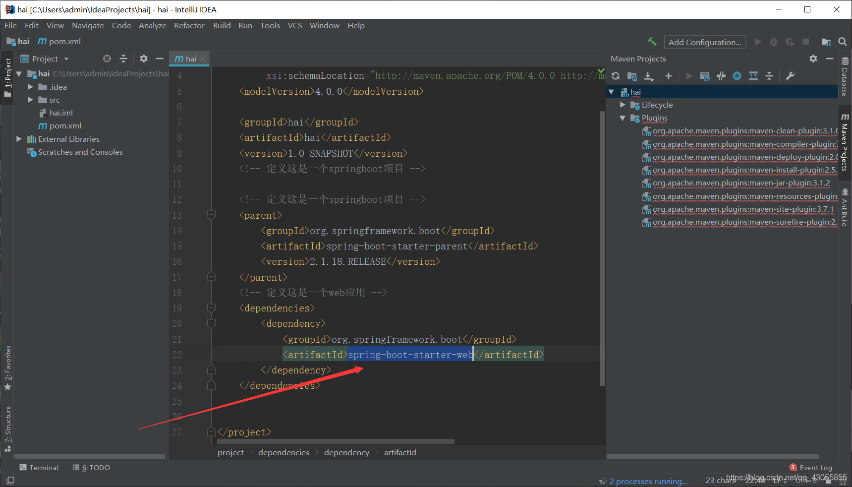Toggle the Database tool window stripe
Viewport: 852px width, 487px height.
click(x=845, y=77)
